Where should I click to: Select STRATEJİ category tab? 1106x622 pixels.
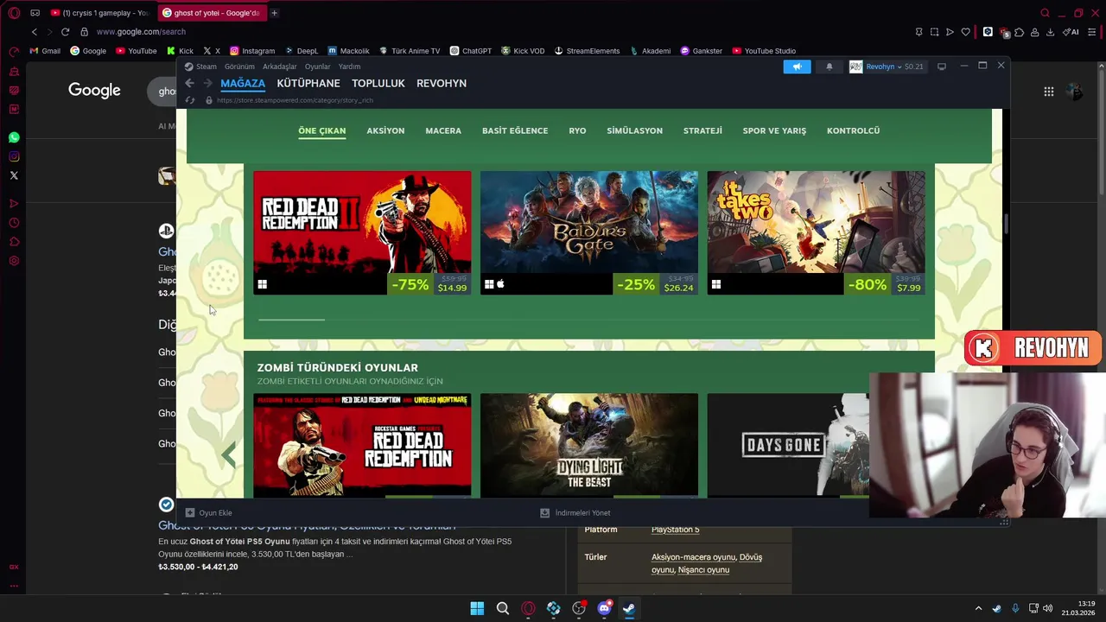coord(702,130)
